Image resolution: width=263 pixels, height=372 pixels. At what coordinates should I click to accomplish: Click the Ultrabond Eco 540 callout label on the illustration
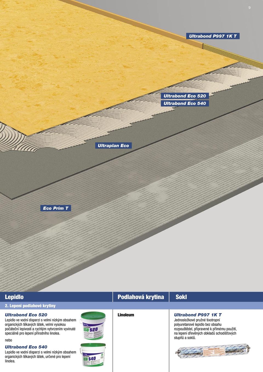[185, 103]
